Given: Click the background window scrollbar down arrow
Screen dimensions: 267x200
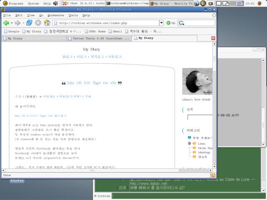Looking at the screenshot, I should click(x=263, y=145).
